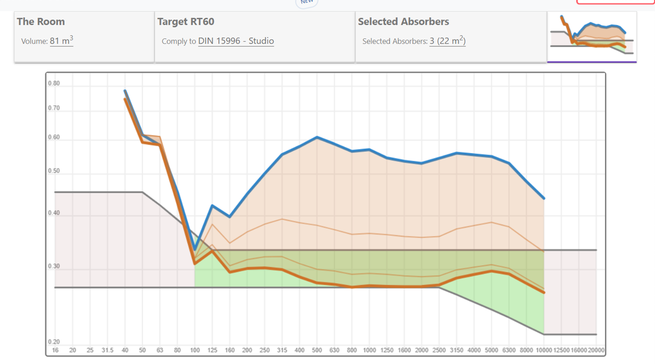Switch to the Target RT60 panel

click(x=186, y=21)
